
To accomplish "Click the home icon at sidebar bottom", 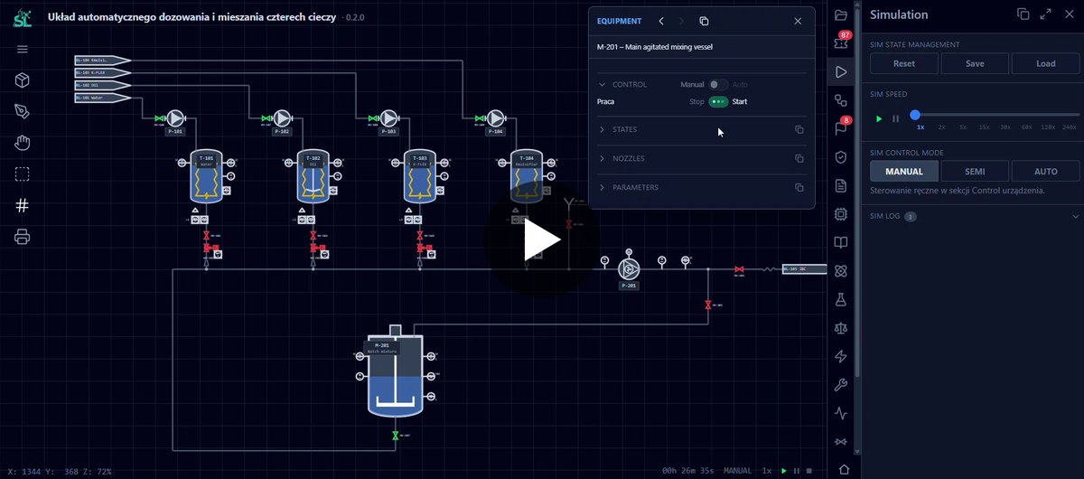I will click(x=845, y=469).
